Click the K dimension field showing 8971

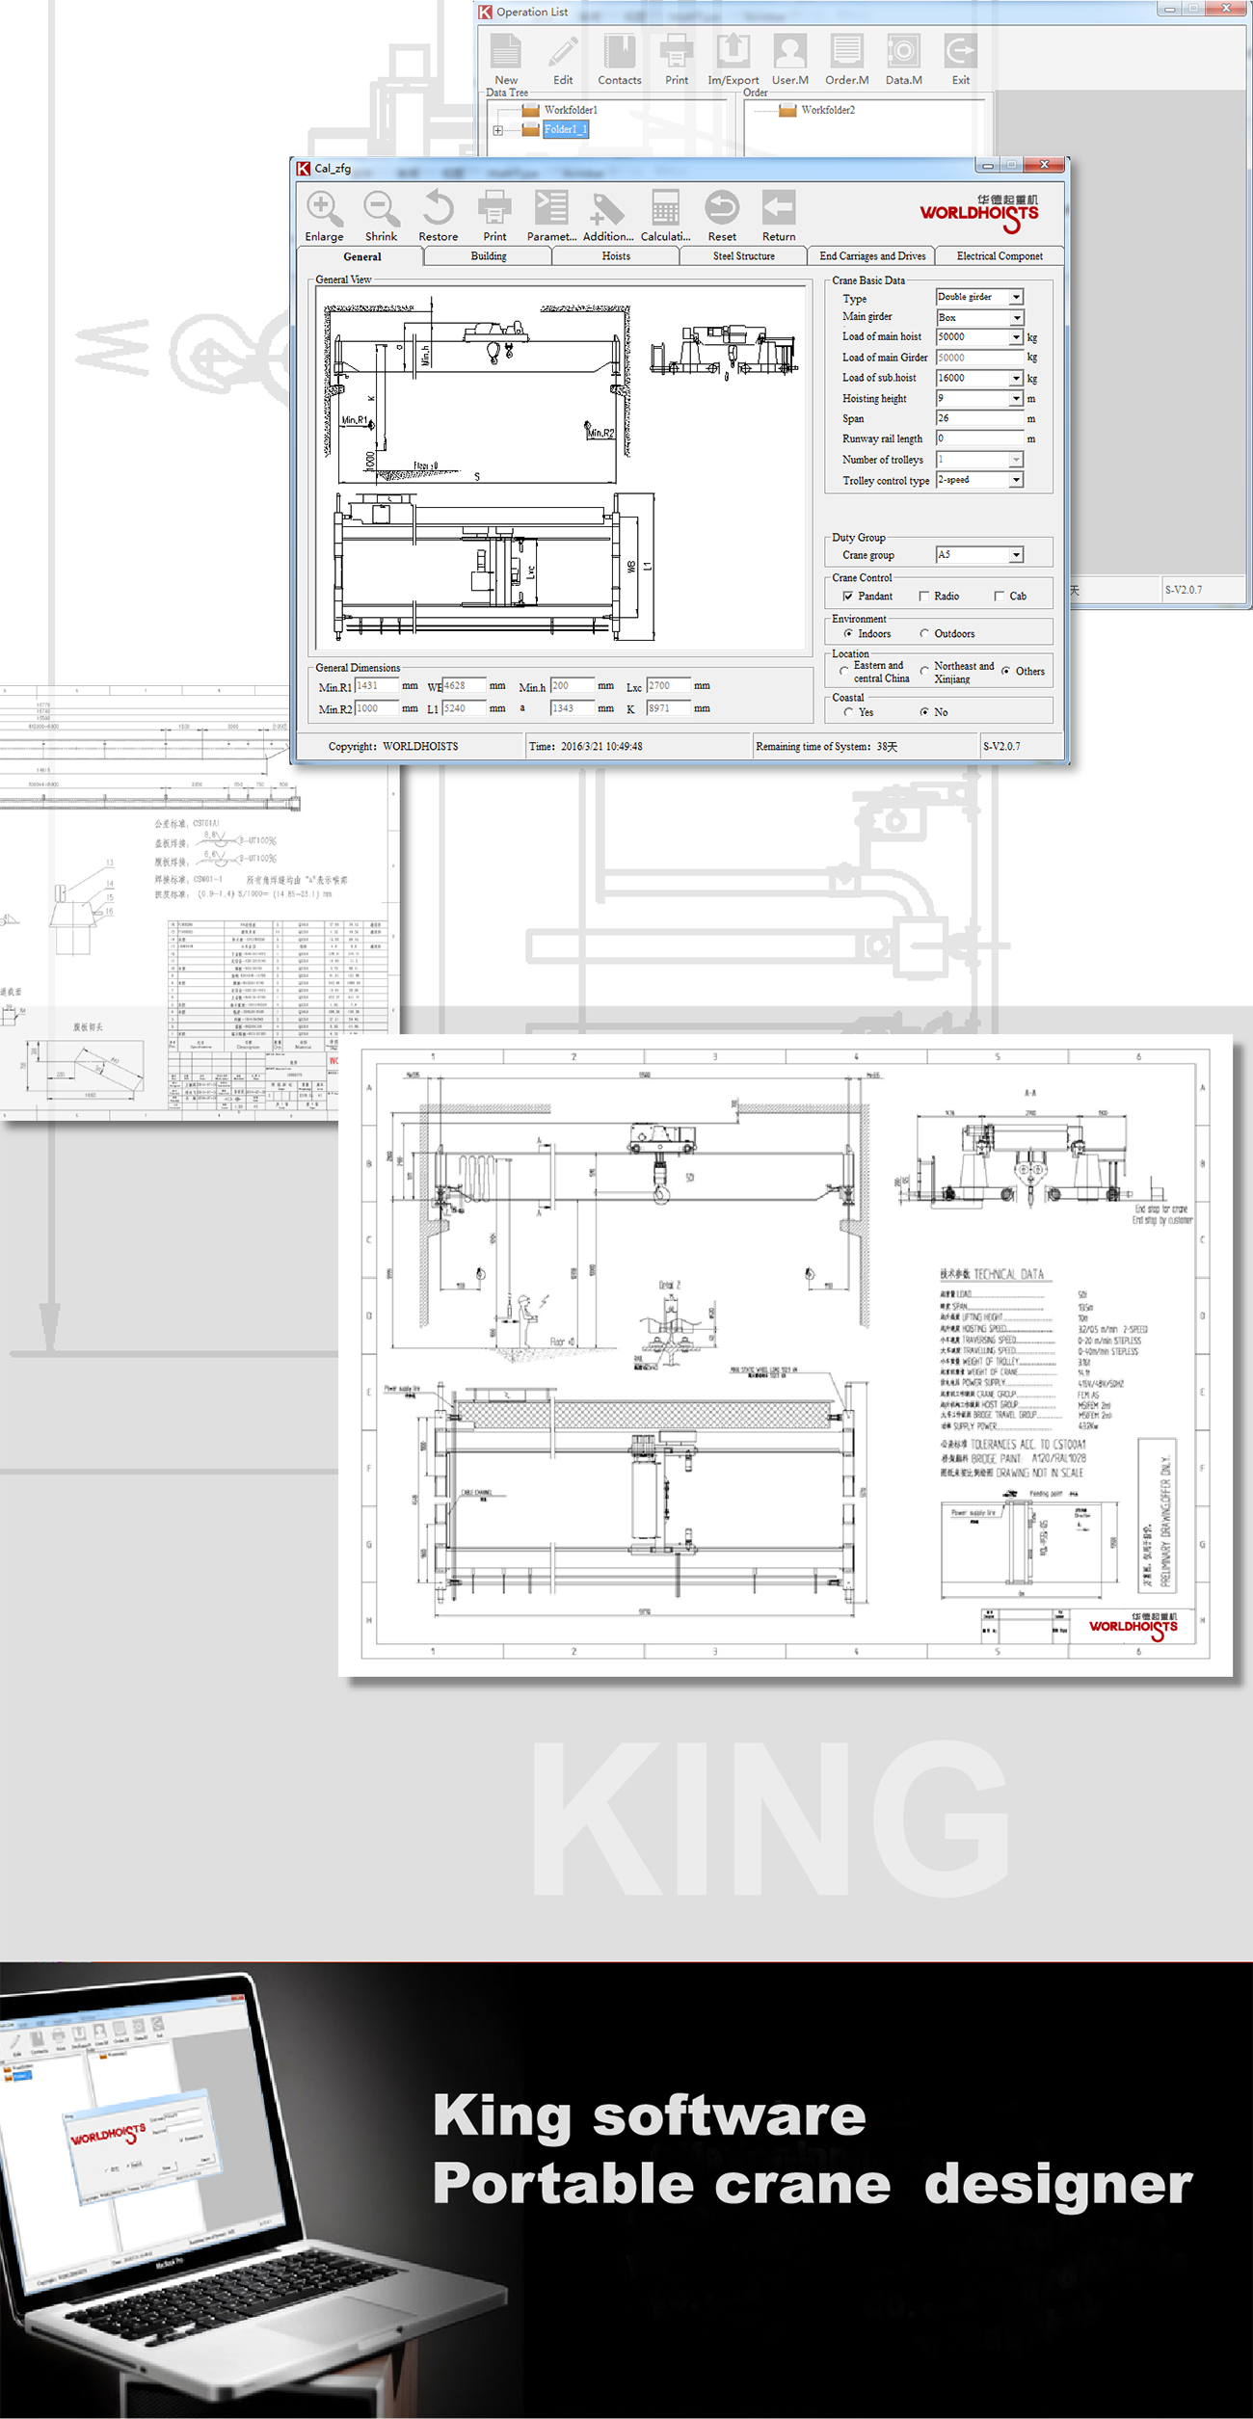(x=668, y=708)
